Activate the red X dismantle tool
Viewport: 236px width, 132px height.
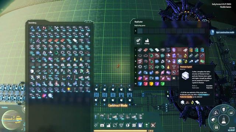153,125
